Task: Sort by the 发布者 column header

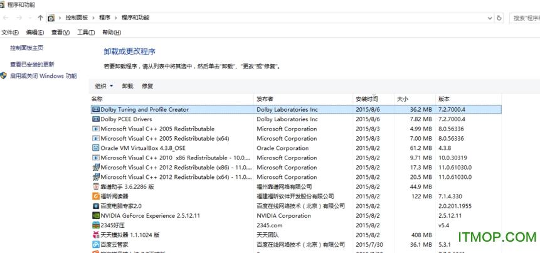Action: (304, 99)
